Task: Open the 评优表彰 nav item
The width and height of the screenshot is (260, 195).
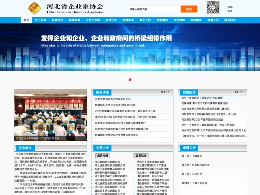Action: (x=179, y=20)
